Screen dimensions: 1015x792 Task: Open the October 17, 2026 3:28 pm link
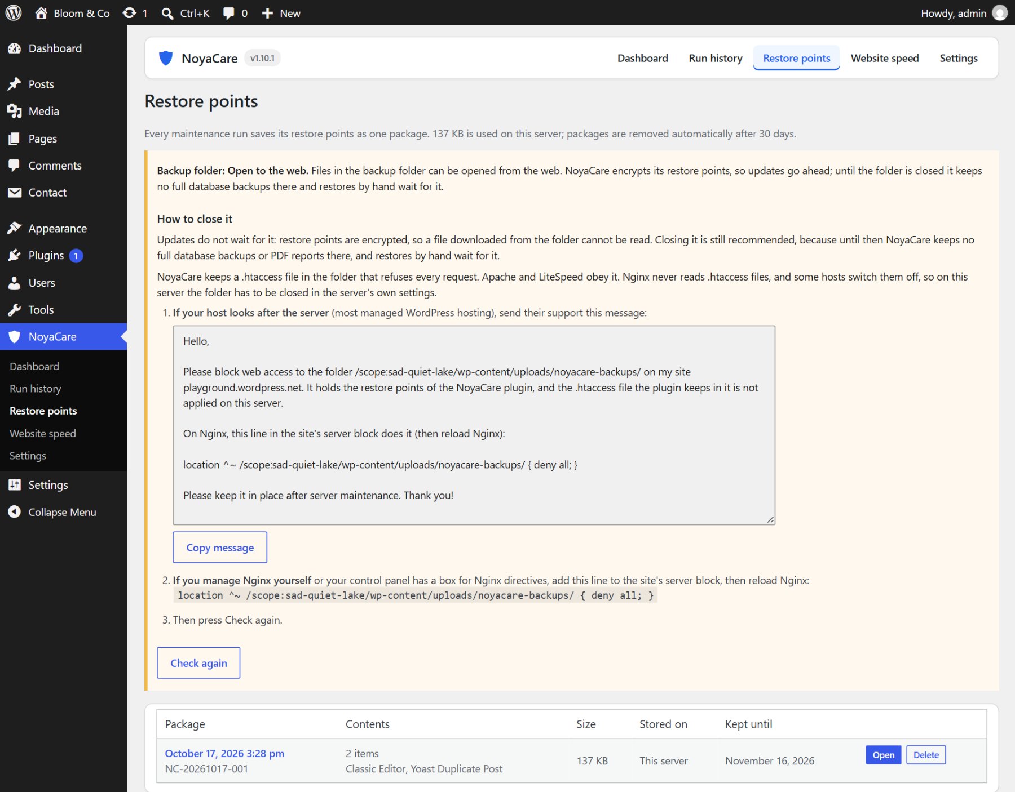(224, 753)
